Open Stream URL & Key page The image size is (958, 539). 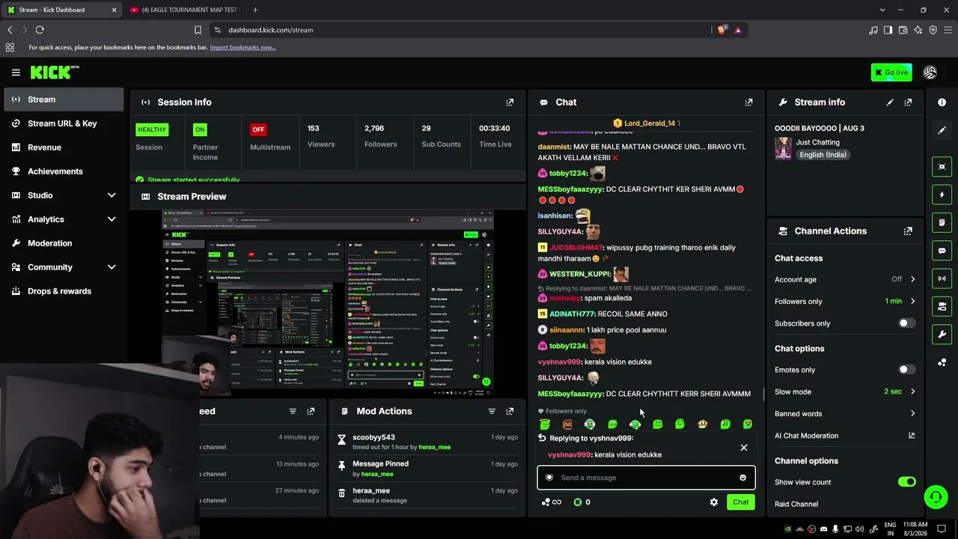click(x=64, y=124)
